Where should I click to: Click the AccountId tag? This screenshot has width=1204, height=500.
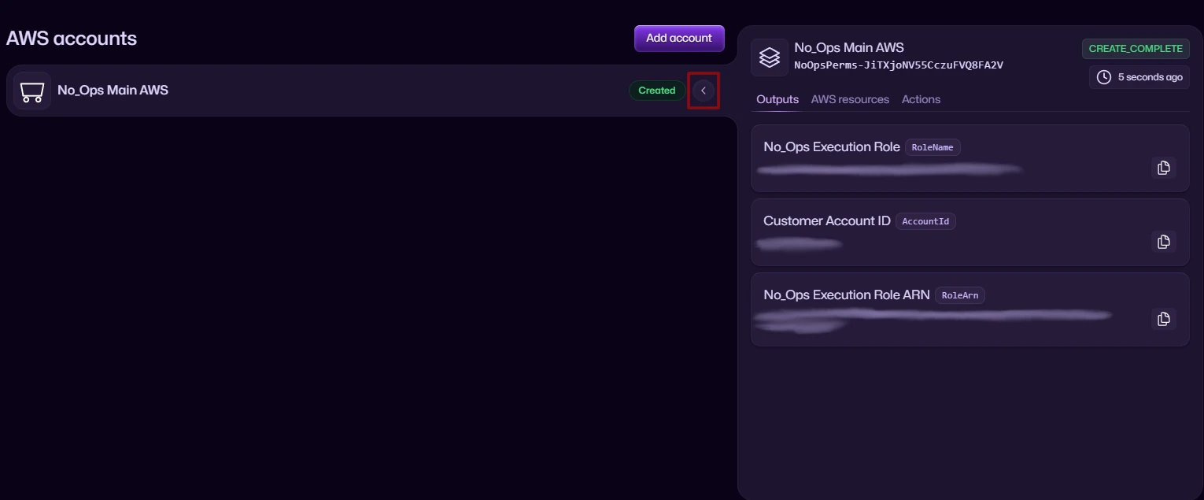tap(925, 221)
